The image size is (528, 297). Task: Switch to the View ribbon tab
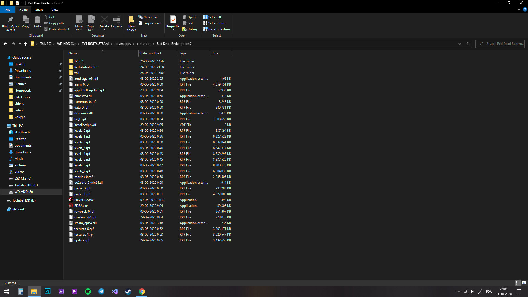click(x=55, y=10)
